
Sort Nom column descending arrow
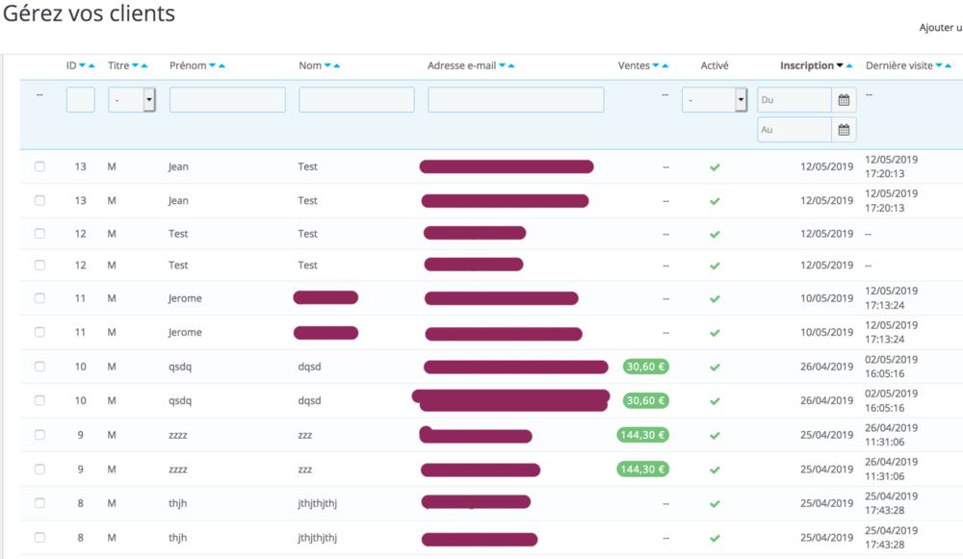327,65
